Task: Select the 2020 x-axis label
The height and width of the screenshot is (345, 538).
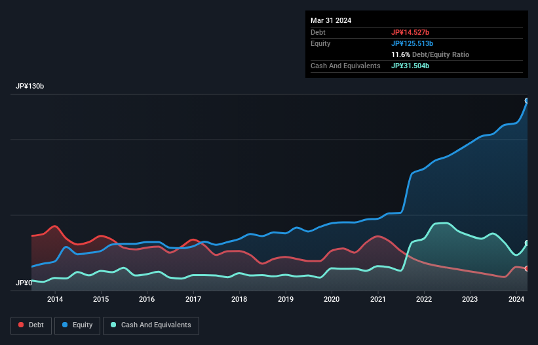Action: point(332,299)
